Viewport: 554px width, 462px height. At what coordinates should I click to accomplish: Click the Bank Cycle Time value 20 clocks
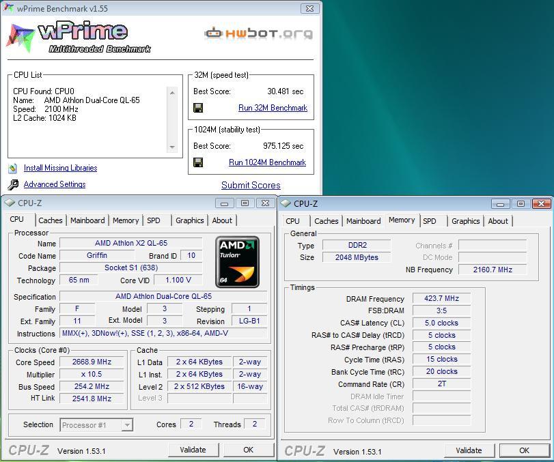click(442, 371)
